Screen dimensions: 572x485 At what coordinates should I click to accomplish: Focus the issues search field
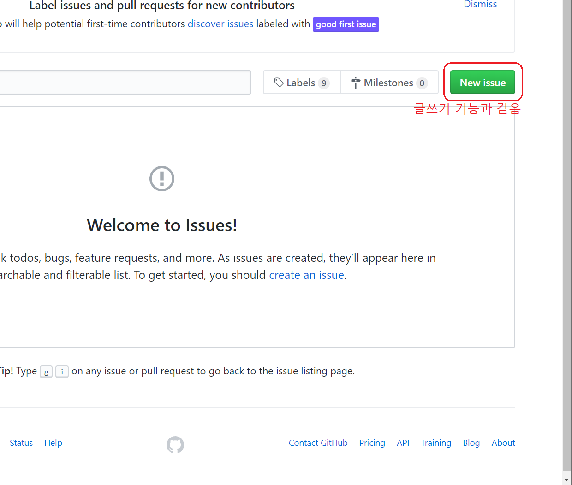pos(125,82)
